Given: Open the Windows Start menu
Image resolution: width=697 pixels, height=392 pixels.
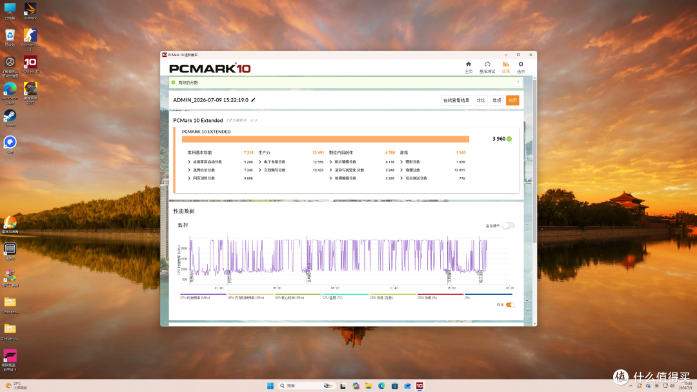Looking at the screenshot, I should click(x=270, y=386).
